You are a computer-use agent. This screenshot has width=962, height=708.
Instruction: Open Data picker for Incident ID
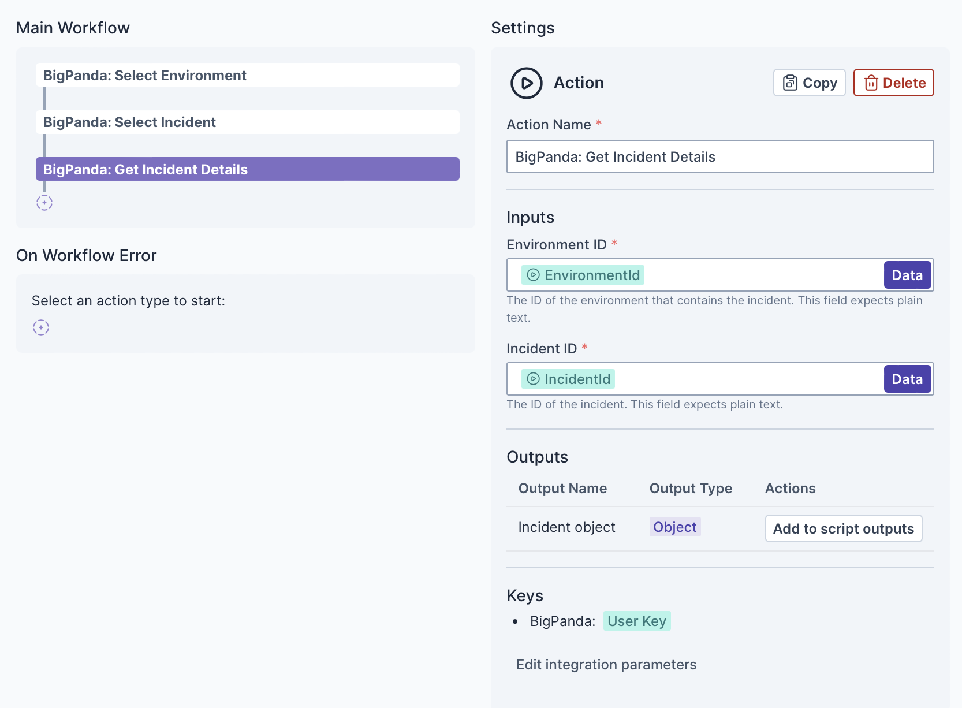pos(907,379)
